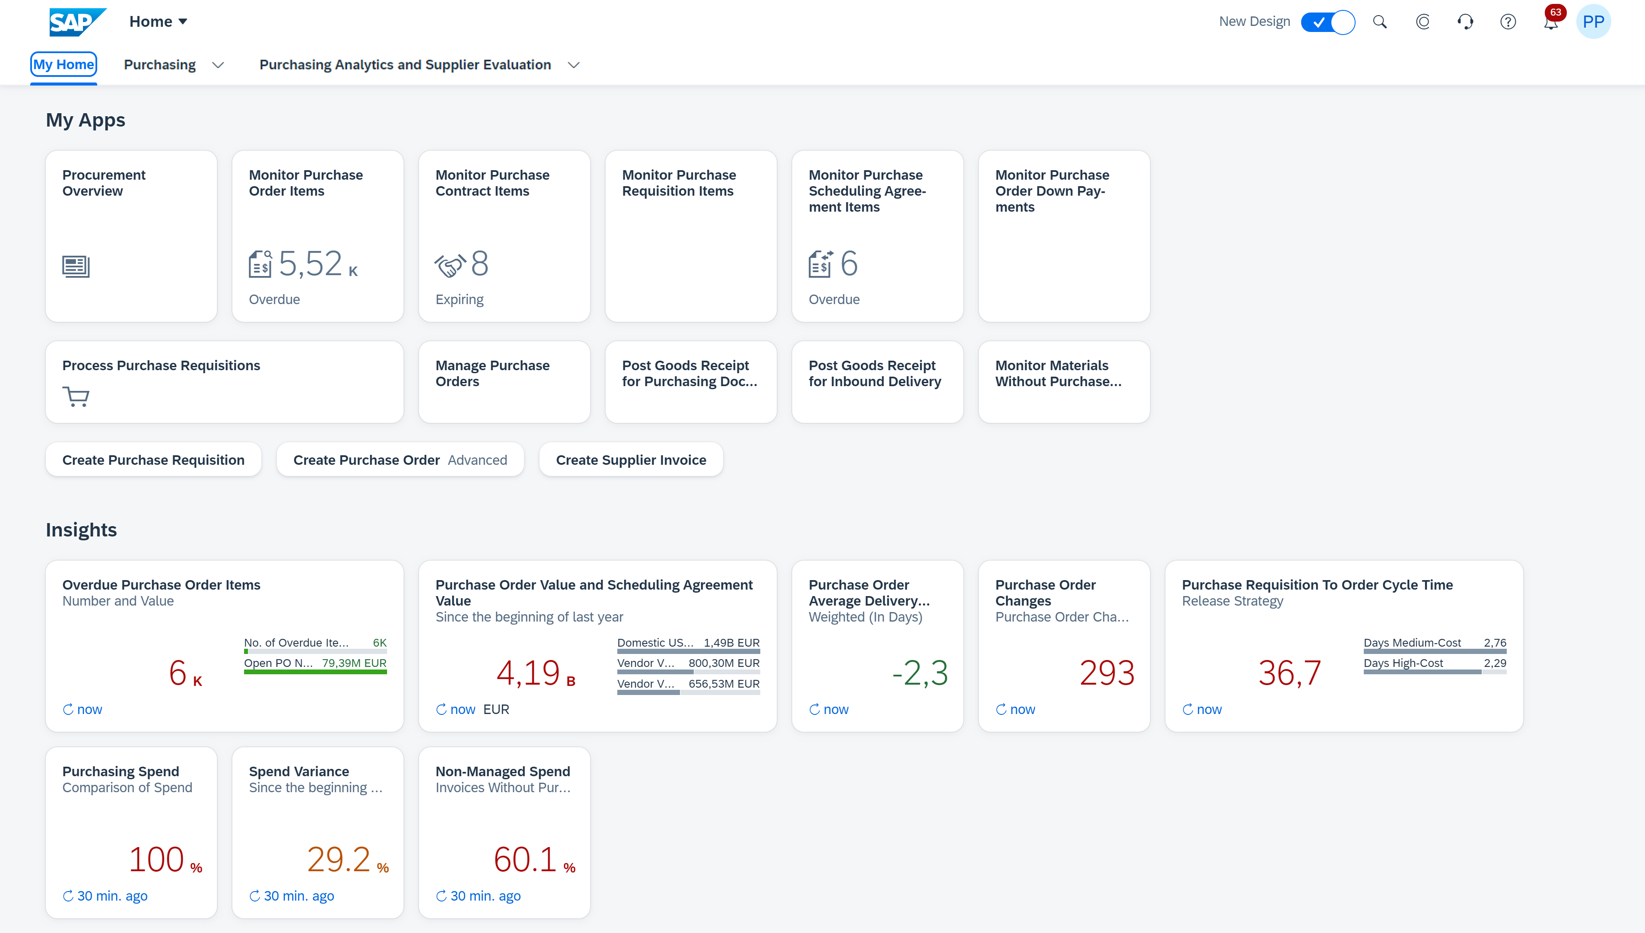This screenshot has width=1645, height=933.
Task: Click Create Purchase Requisition button
Action: click(x=153, y=460)
